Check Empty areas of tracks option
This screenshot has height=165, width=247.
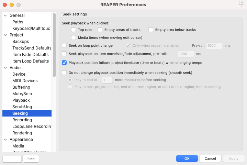pyautogui.click(x=100, y=30)
